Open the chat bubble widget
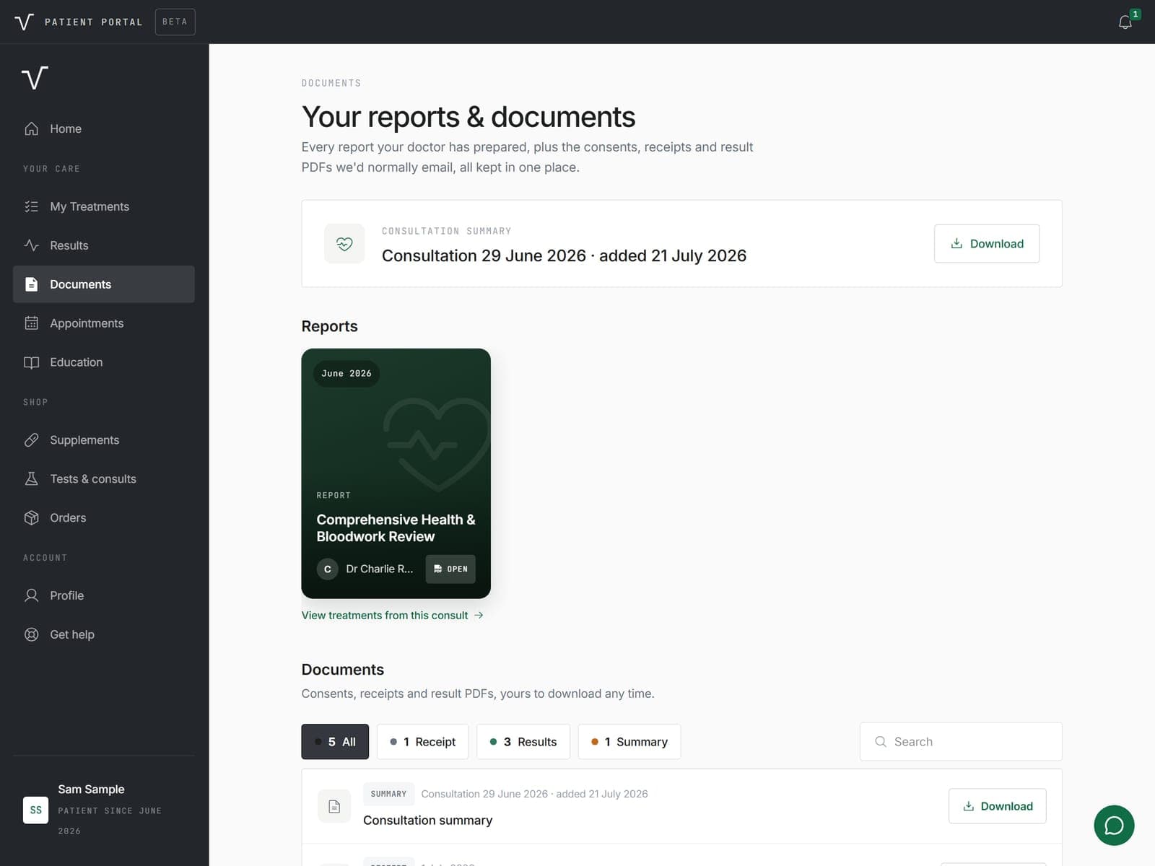This screenshot has width=1155, height=866. click(x=1114, y=825)
